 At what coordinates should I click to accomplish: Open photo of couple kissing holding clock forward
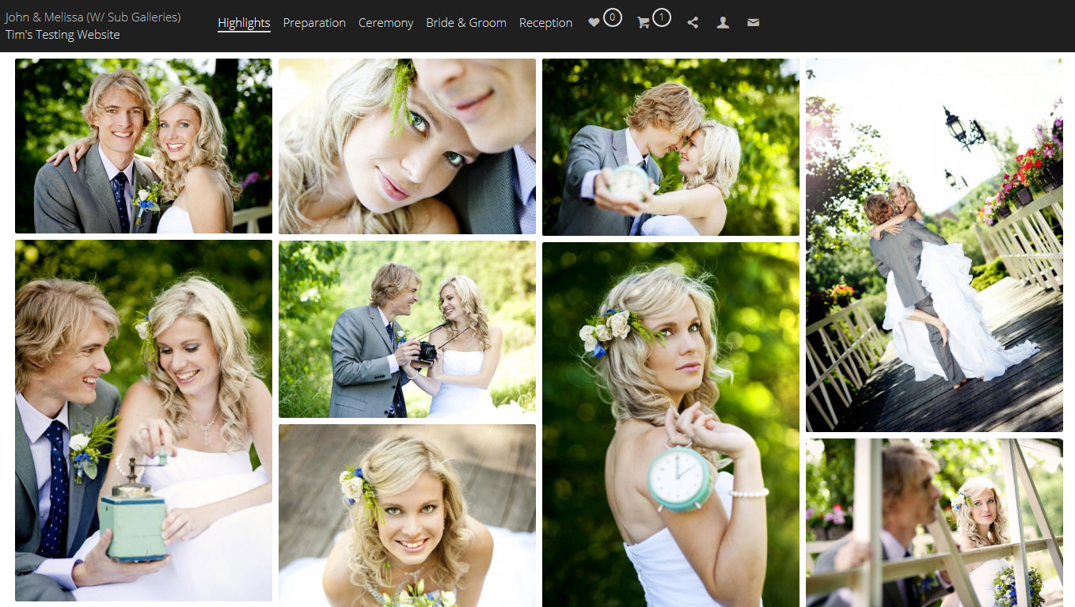670,147
